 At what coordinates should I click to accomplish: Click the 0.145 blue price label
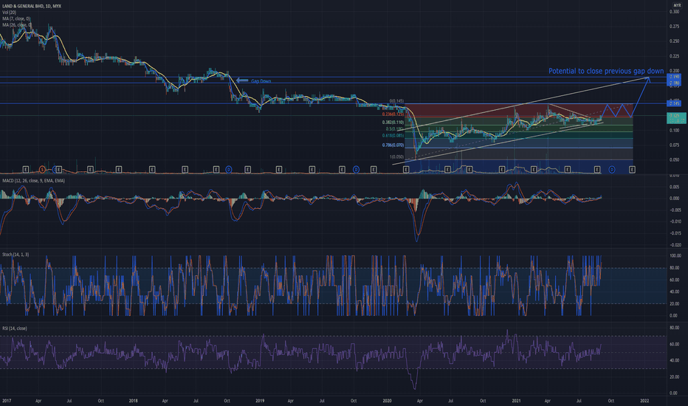pyautogui.click(x=673, y=103)
